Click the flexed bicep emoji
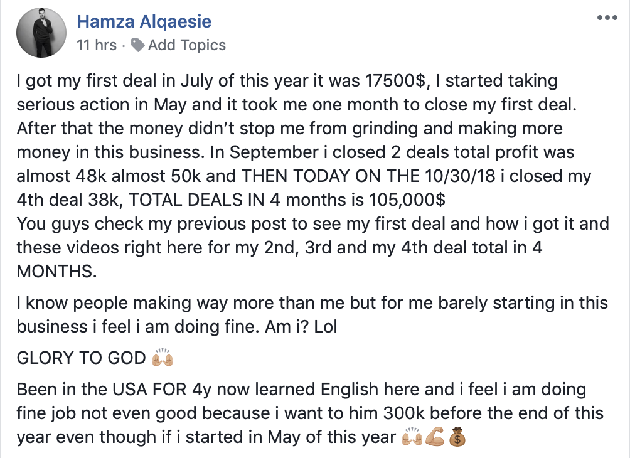This screenshot has width=630, height=458. tap(434, 438)
